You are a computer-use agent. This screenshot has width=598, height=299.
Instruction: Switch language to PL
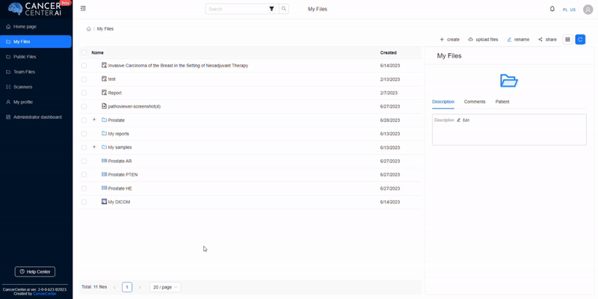pyautogui.click(x=565, y=10)
